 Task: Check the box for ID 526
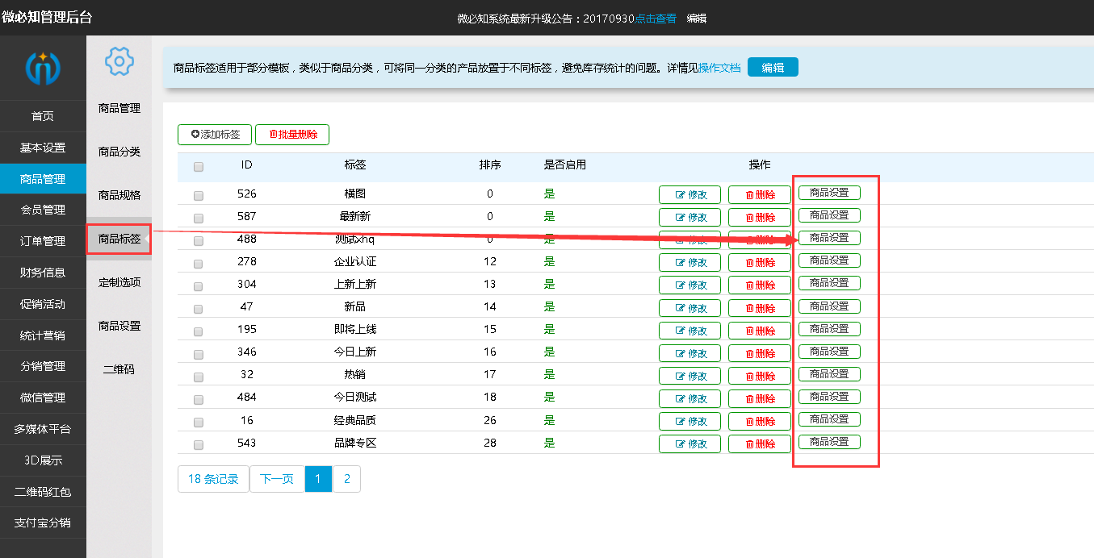(199, 195)
